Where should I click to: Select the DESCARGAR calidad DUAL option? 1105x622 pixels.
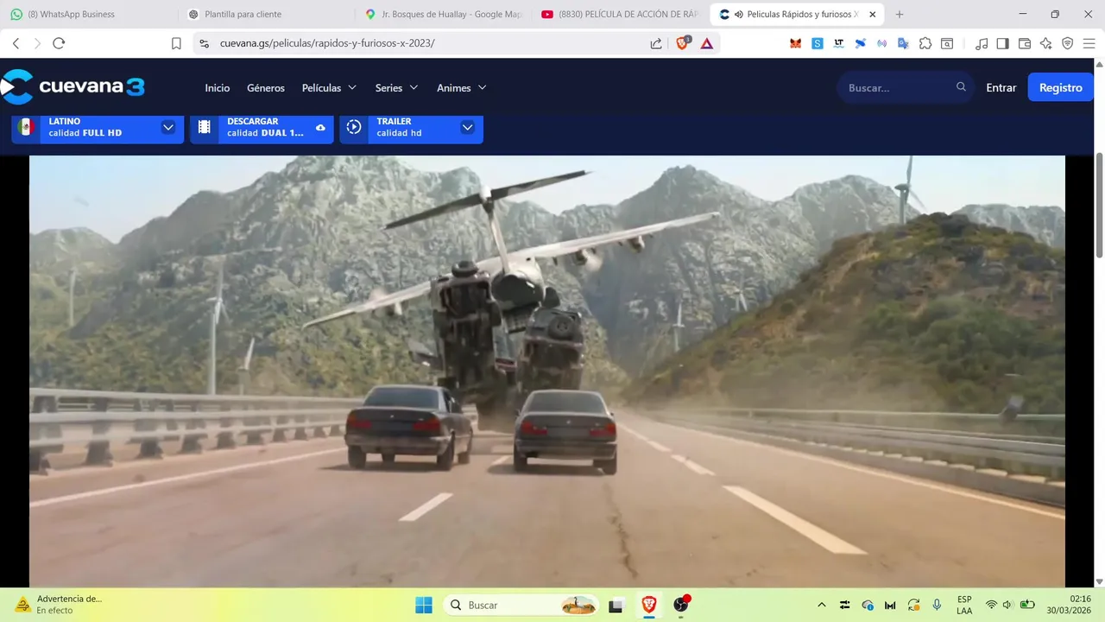262,127
